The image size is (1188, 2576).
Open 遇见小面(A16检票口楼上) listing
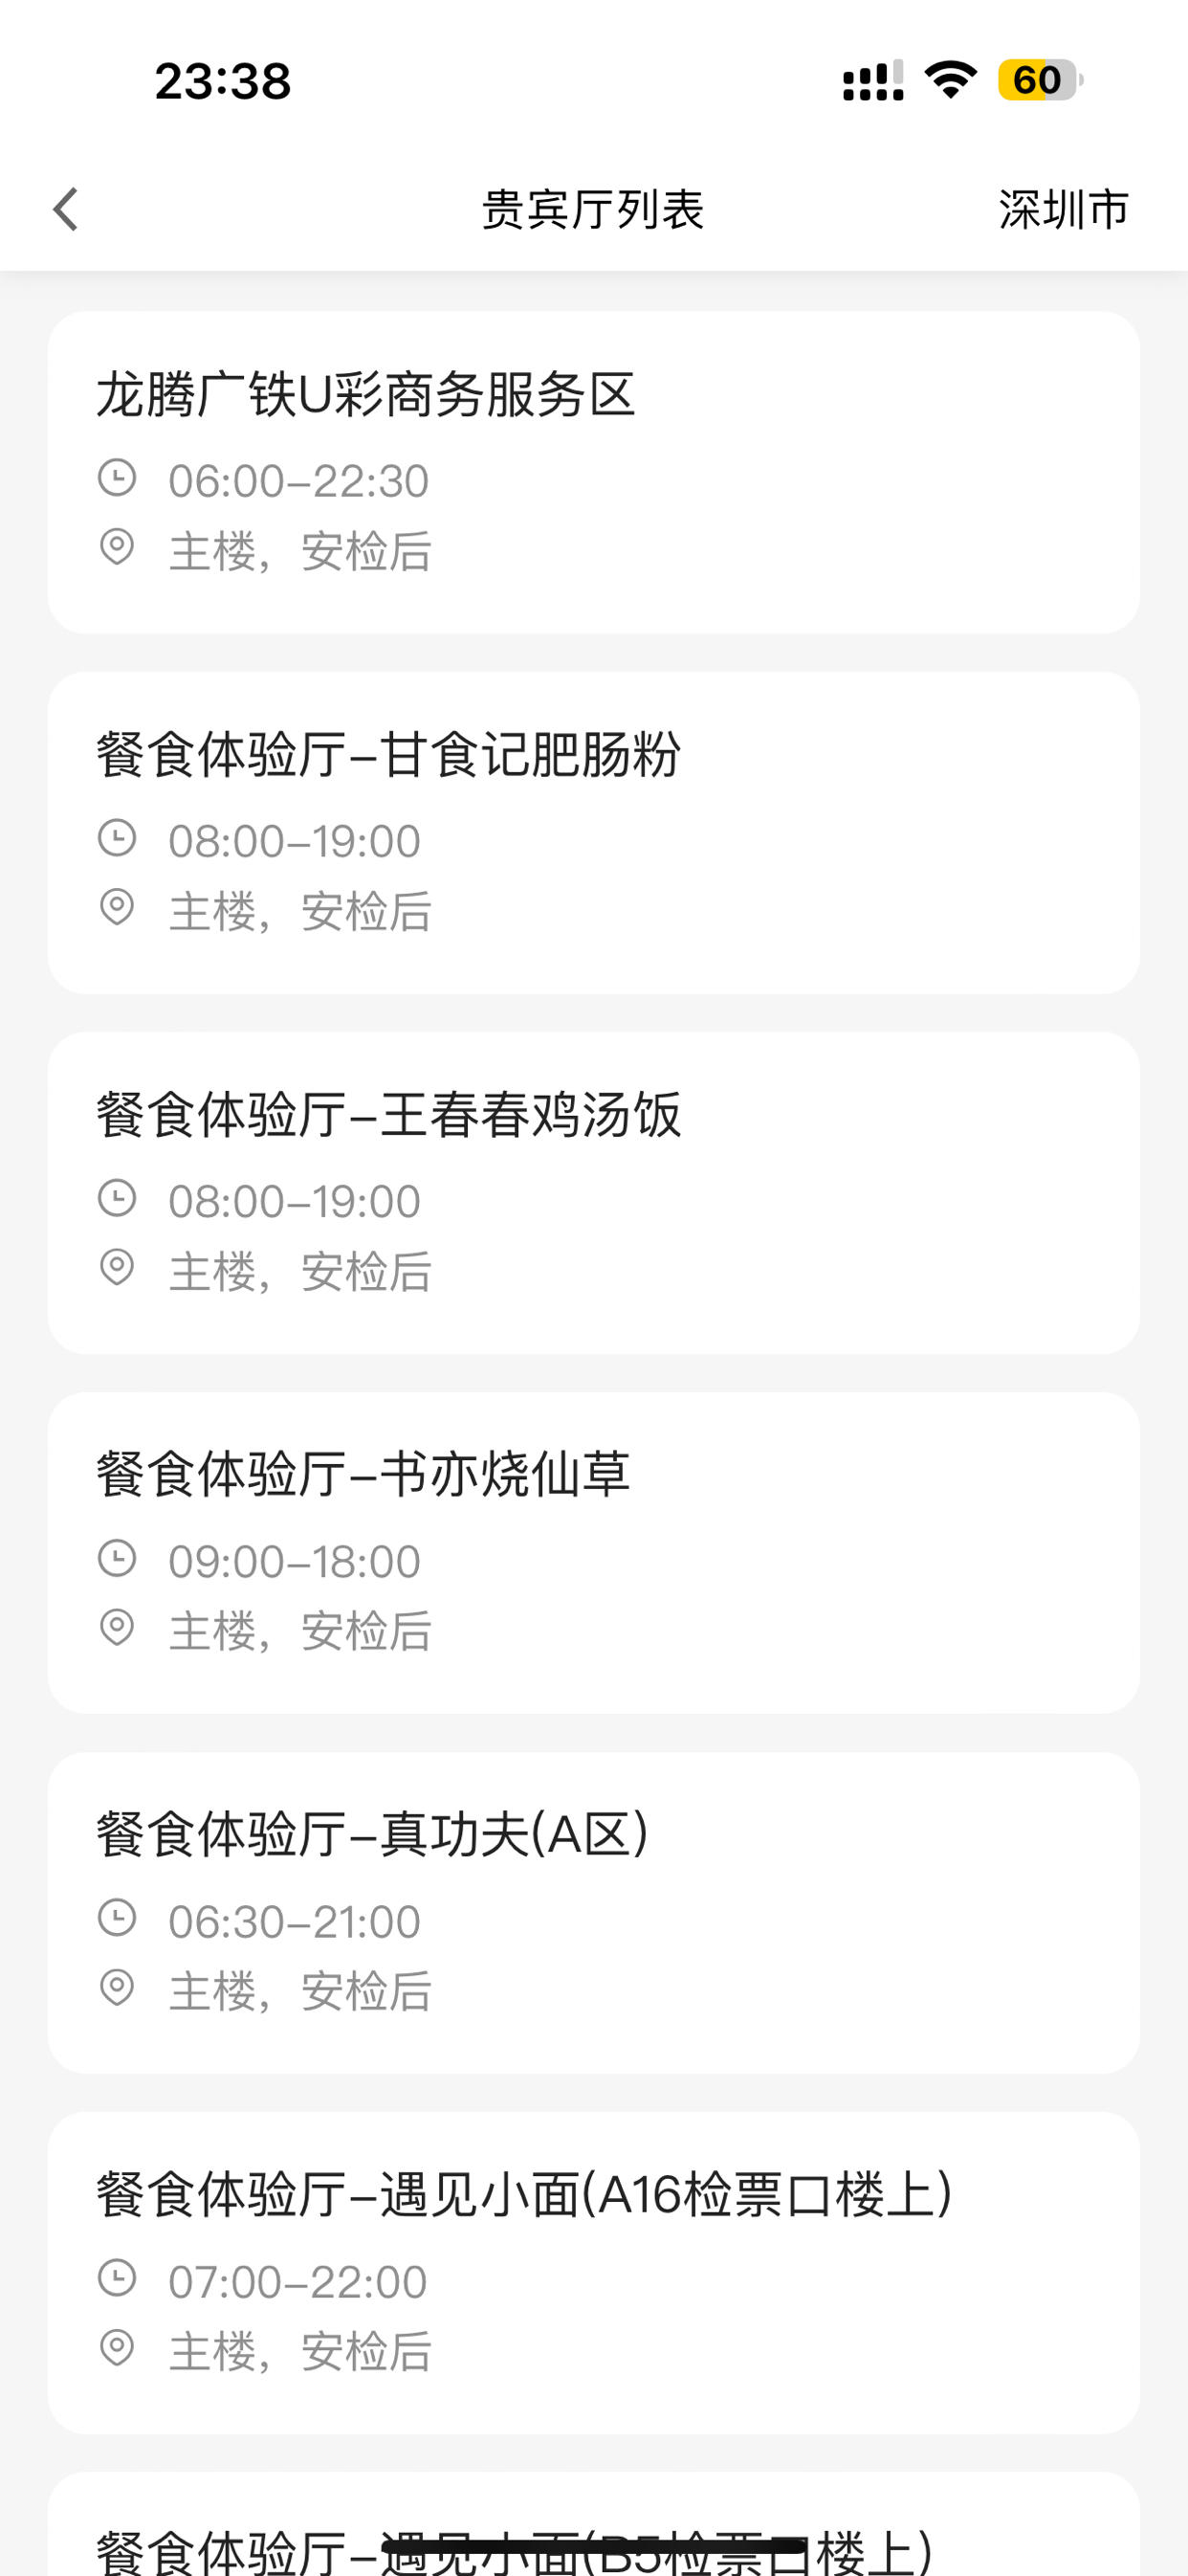pos(594,2272)
